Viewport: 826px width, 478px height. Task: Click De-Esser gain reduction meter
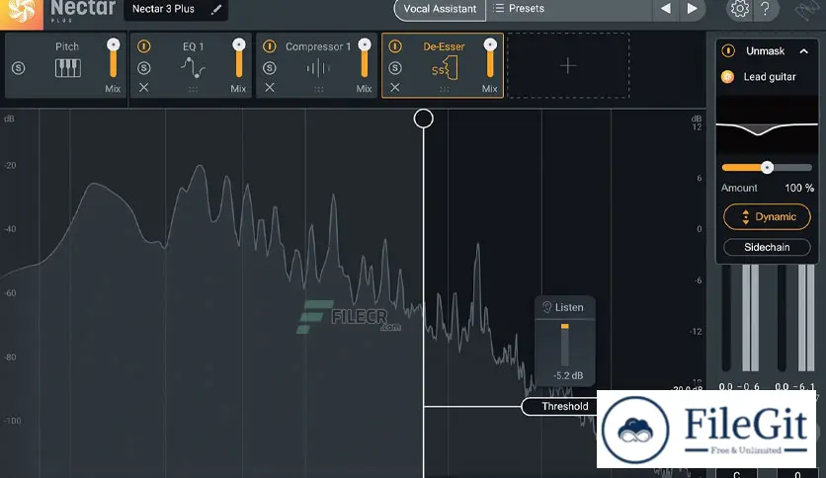click(x=565, y=345)
